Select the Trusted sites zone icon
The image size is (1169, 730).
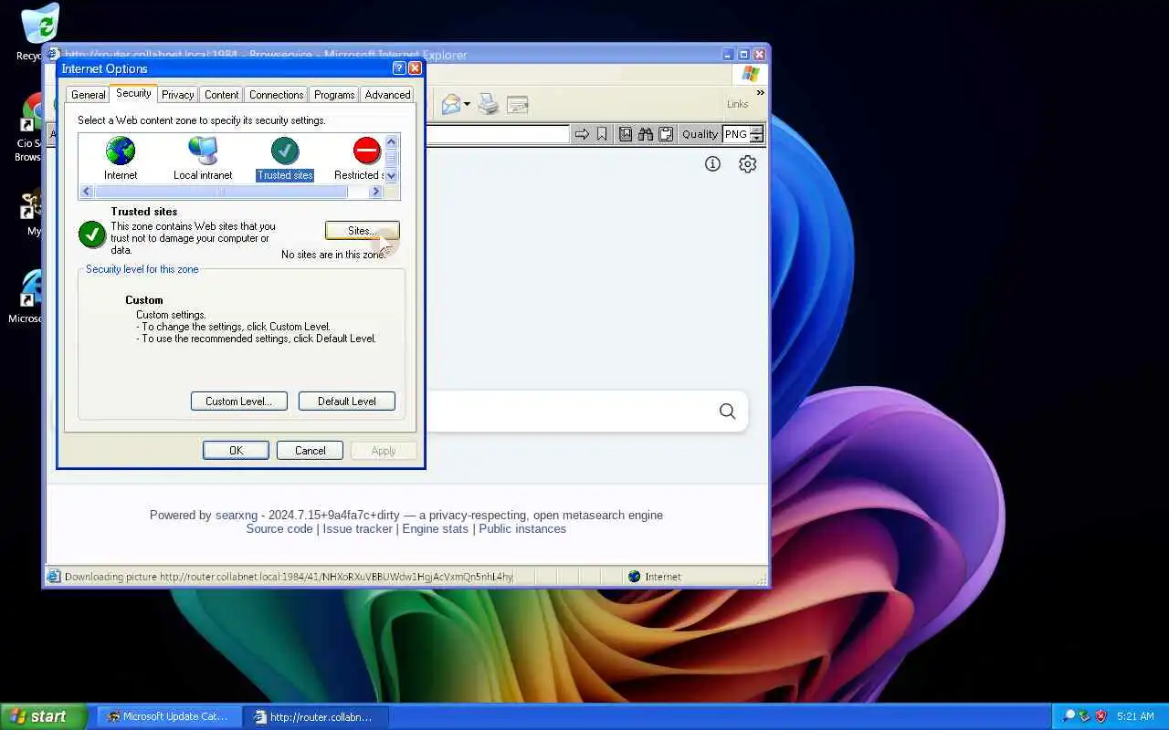285,151
